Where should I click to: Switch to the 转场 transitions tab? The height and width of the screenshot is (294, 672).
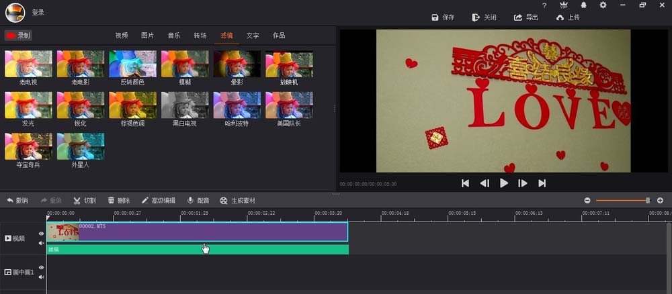click(200, 35)
